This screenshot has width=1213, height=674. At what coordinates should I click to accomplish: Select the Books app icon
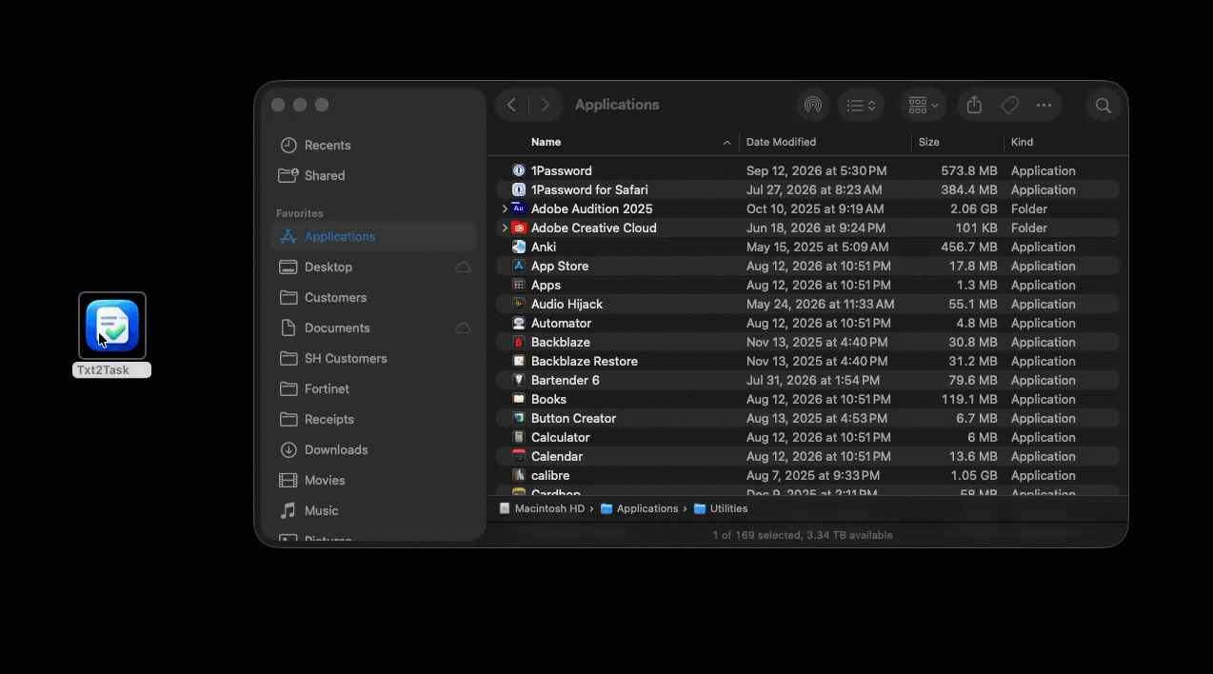point(519,399)
